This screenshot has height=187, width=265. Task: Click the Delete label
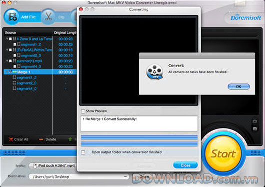pyautogui.click(x=51, y=139)
